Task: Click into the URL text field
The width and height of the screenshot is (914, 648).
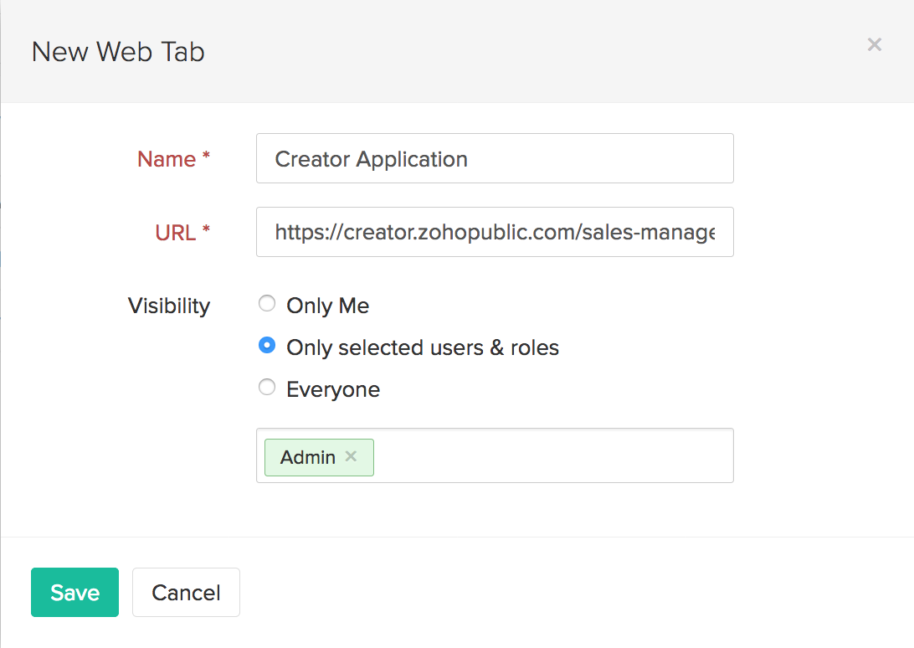Action: click(x=494, y=232)
